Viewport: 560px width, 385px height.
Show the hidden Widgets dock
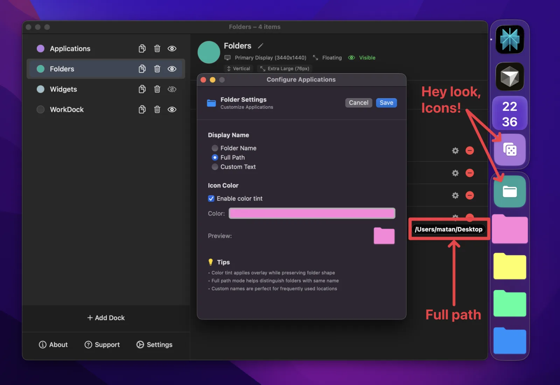coord(172,89)
